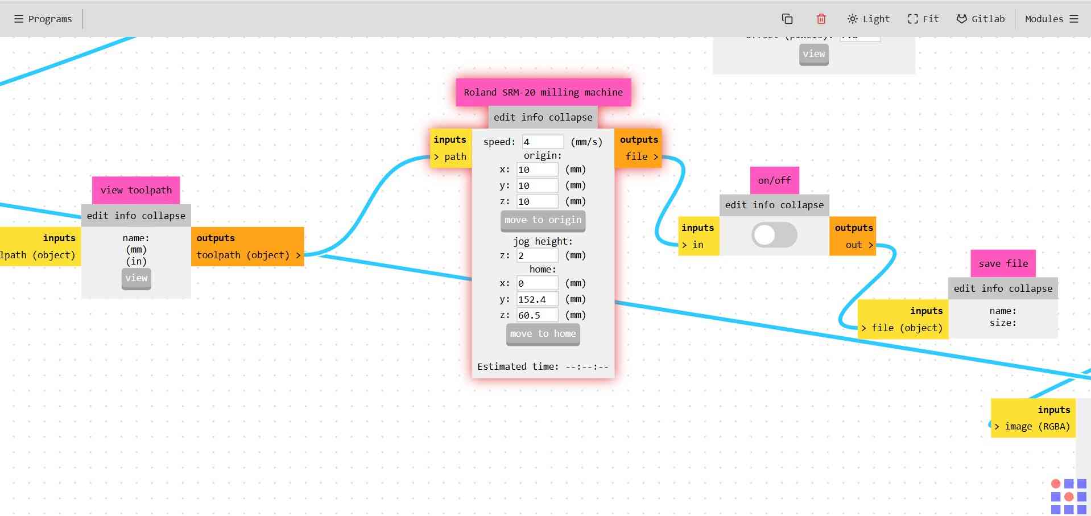
Task: Collapse the view toolpath module
Action: point(164,216)
